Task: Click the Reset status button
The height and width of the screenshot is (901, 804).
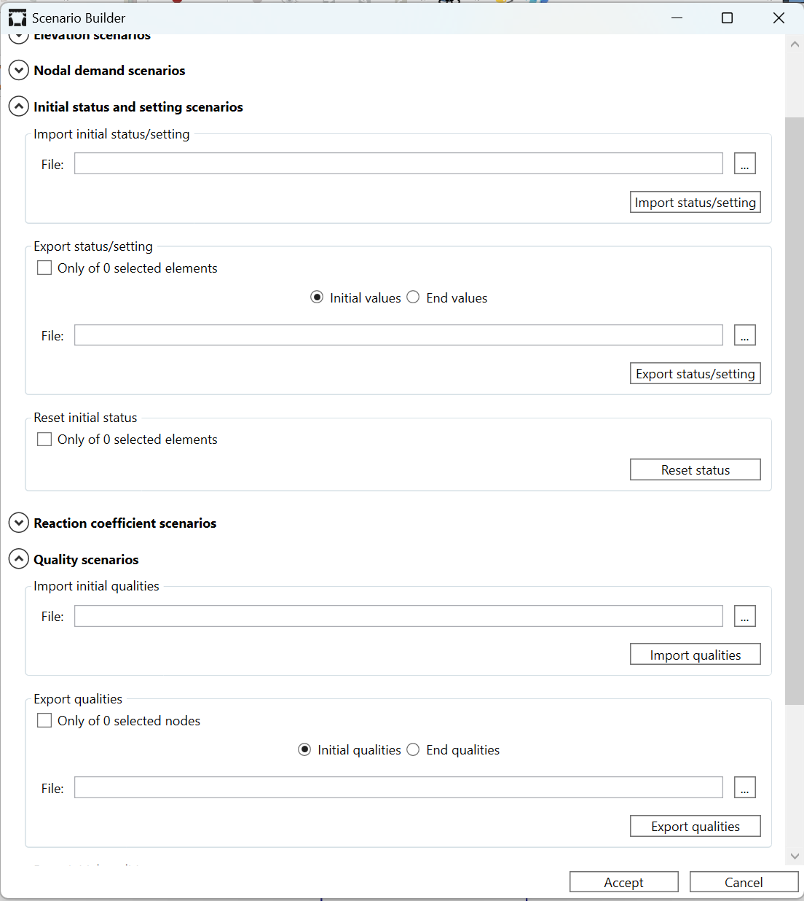Action: 695,470
